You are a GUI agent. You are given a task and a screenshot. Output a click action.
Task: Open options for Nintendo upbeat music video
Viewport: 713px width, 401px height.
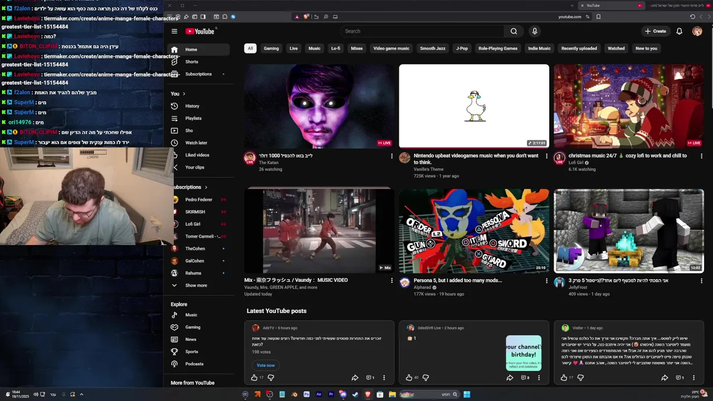click(x=546, y=156)
